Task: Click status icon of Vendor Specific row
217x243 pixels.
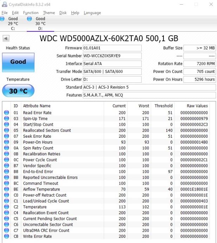Action: (6, 166)
